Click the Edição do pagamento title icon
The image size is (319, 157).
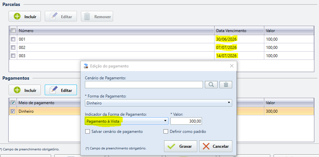pos(86,66)
